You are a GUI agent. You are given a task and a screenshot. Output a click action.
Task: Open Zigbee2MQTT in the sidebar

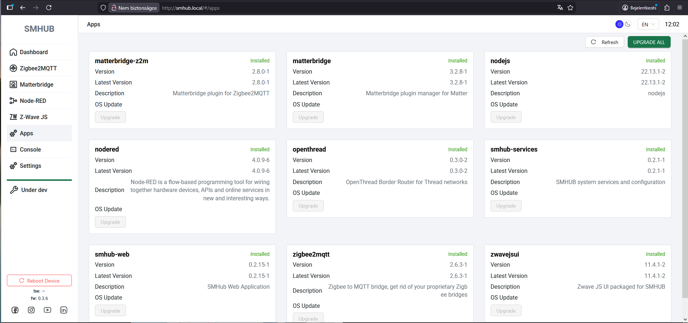pyautogui.click(x=38, y=68)
